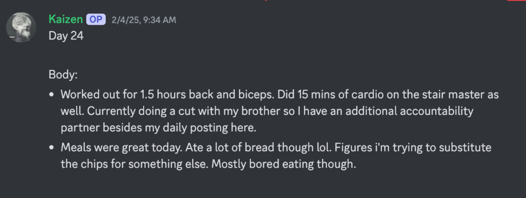The image size is (526, 198).
Task: Click the words "Mostly bored eating though."
Action: coord(284,164)
